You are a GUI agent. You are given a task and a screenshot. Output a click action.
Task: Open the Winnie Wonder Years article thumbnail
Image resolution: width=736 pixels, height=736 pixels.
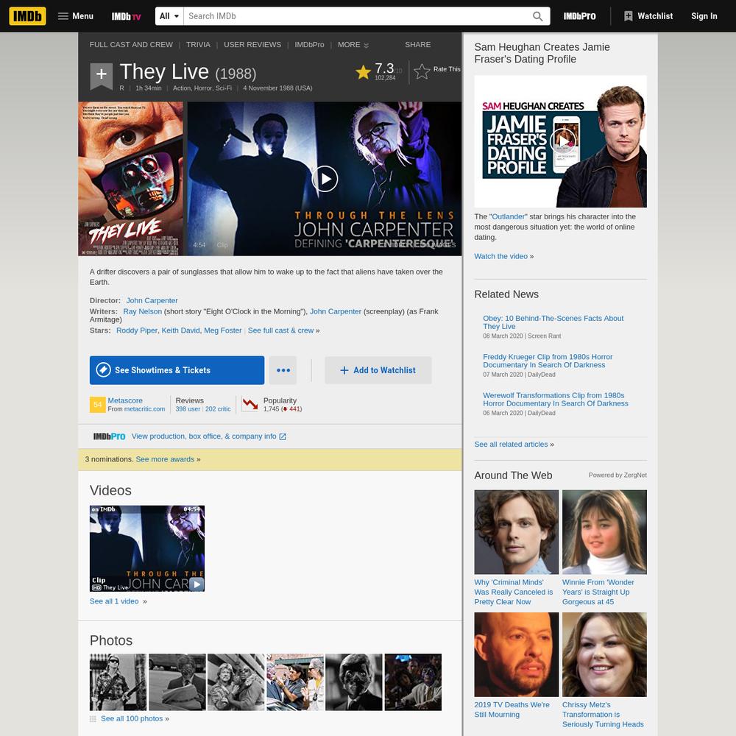(604, 532)
